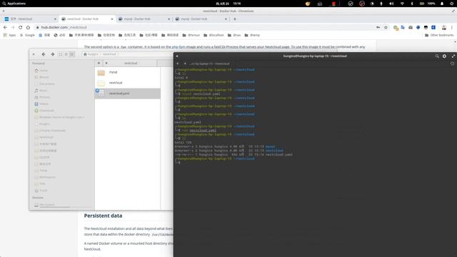
Task: Open the mysql folder in Files
Action: (x=127, y=72)
